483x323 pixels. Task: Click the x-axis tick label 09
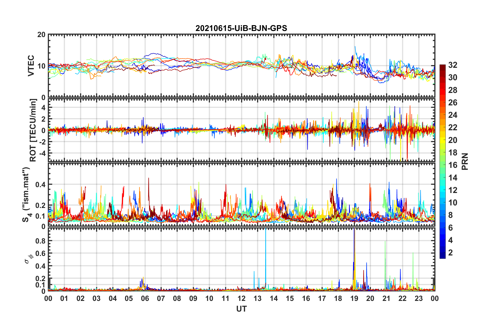coord(193,298)
